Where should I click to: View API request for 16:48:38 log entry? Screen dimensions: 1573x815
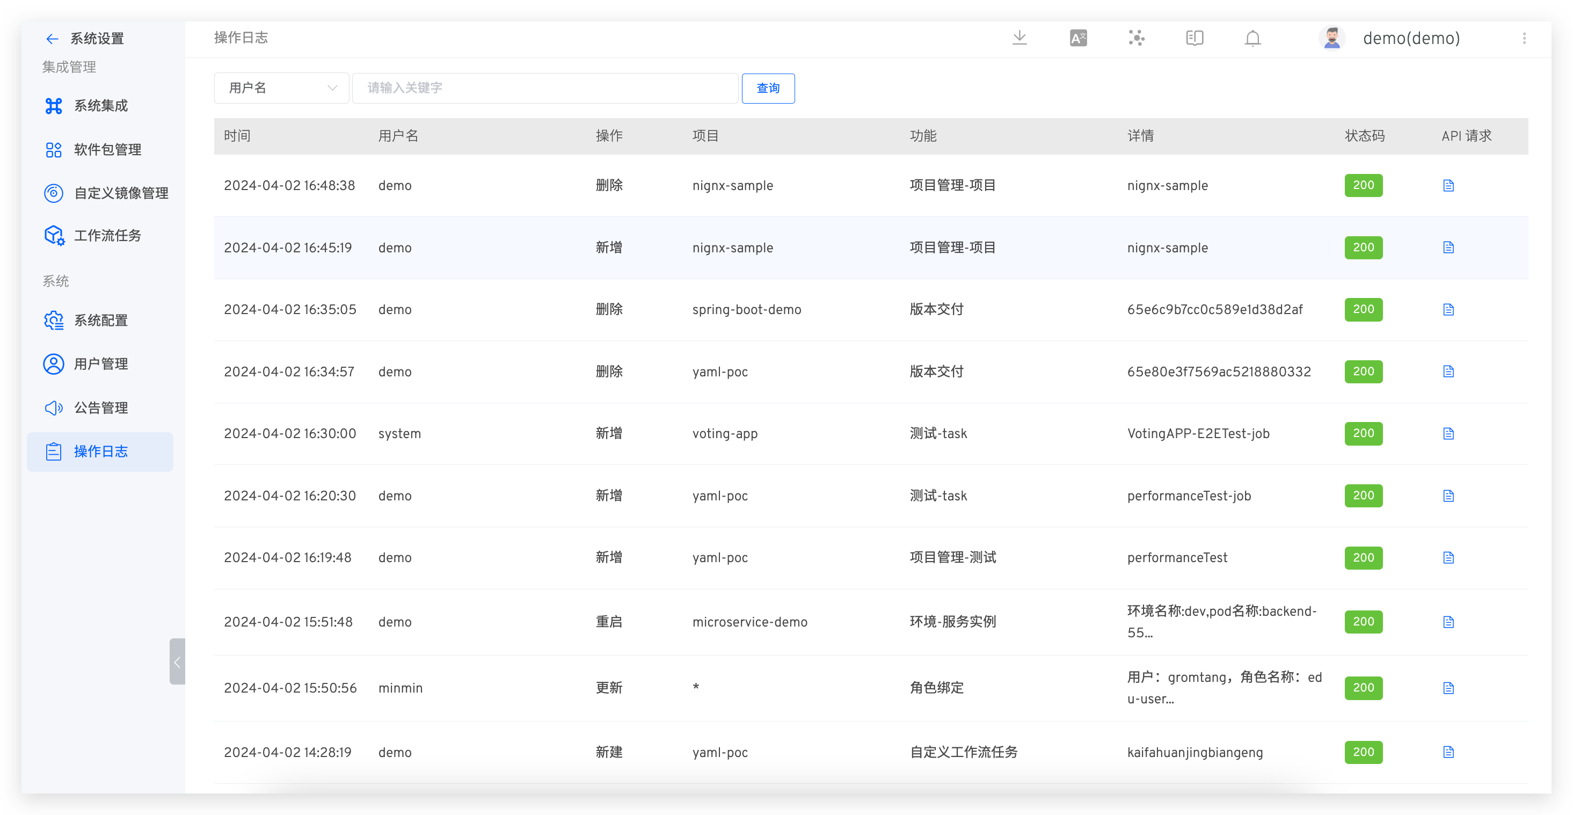[x=1448, y=186]
